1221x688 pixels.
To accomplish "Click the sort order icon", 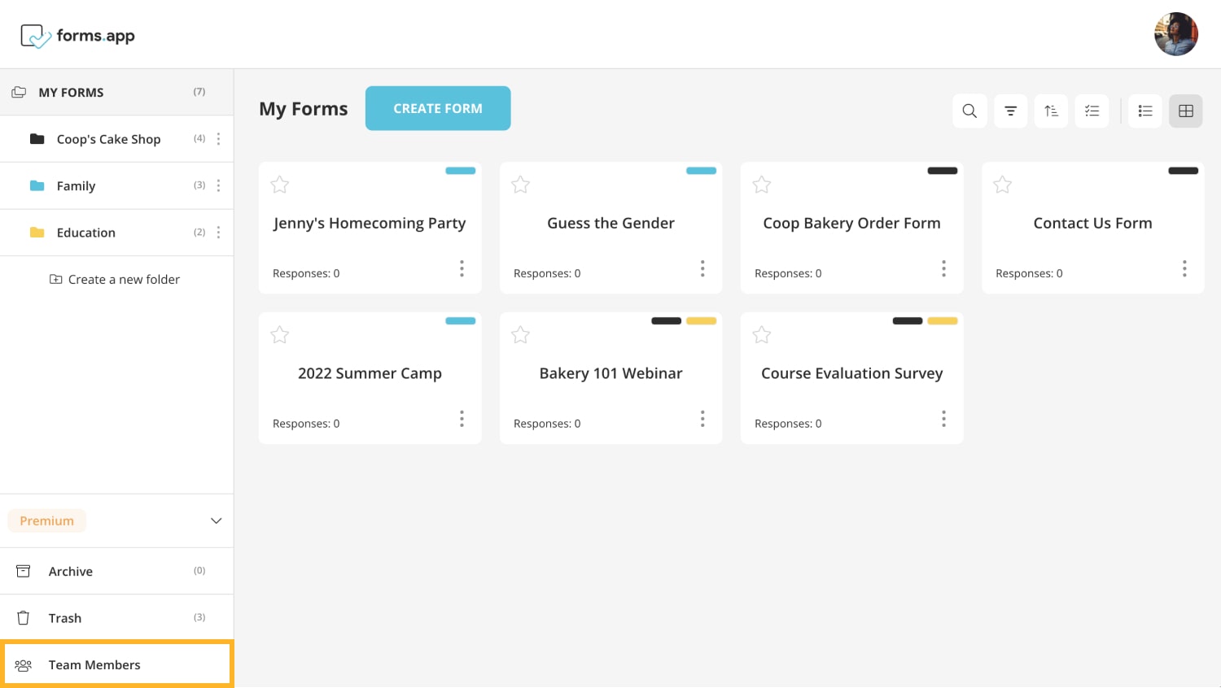I will (1051, 111).
